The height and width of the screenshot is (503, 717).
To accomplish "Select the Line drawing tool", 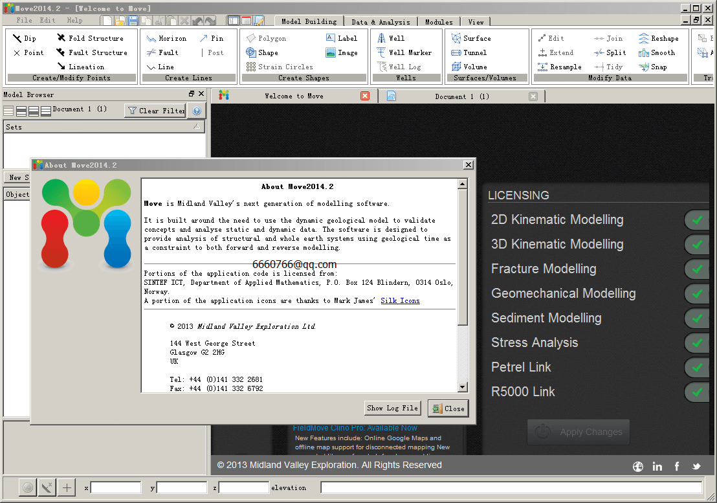I will 160,67.
